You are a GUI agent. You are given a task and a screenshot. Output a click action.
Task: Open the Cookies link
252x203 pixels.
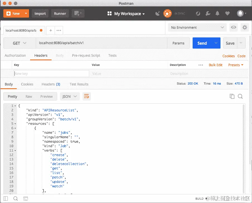point(229,56)
